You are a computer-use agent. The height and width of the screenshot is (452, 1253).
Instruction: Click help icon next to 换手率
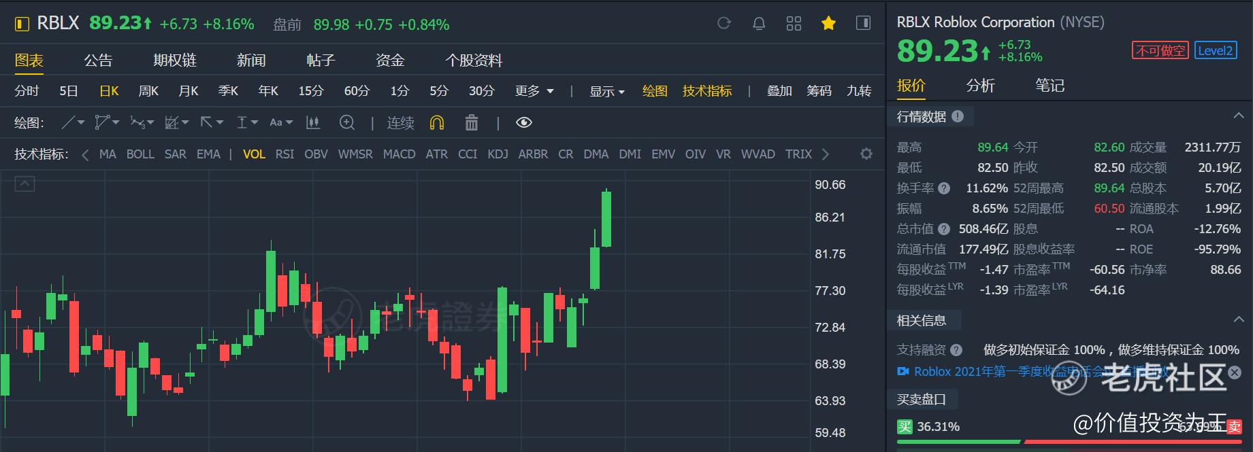tap(944, 188)
